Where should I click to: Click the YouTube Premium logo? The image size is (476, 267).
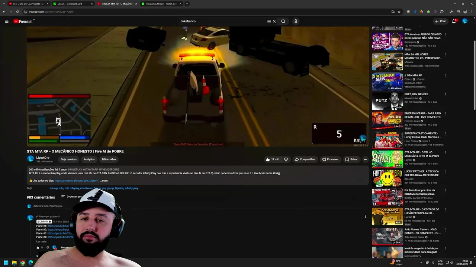[x=24, y=21]
